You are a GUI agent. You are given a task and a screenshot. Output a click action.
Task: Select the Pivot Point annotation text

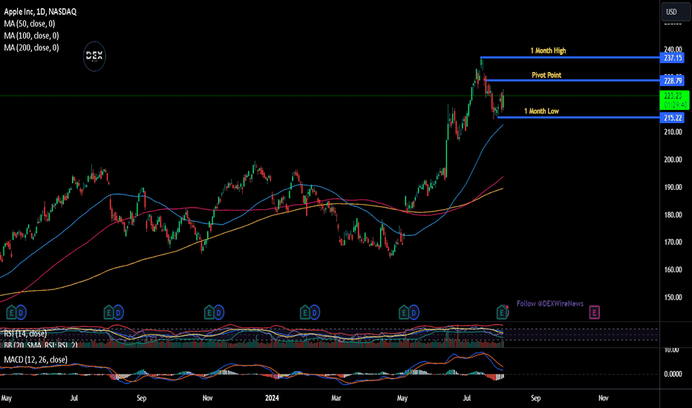[546, 75]
